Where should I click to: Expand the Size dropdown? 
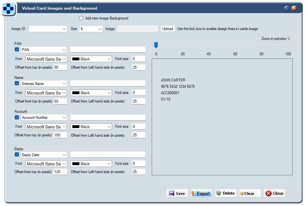coord(91,29)
